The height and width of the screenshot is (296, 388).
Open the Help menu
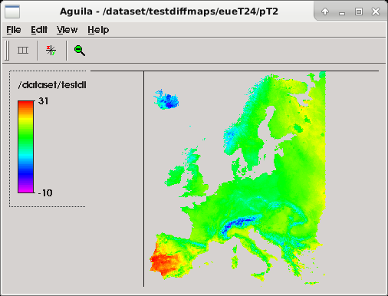point(98,30)
